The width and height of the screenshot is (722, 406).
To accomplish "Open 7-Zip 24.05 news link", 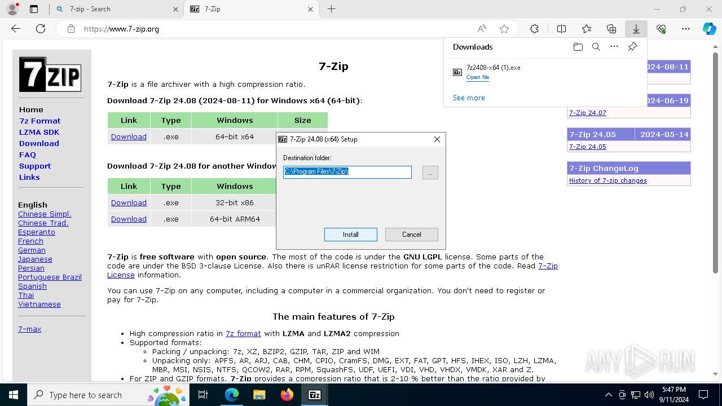I will click(588, 147).
